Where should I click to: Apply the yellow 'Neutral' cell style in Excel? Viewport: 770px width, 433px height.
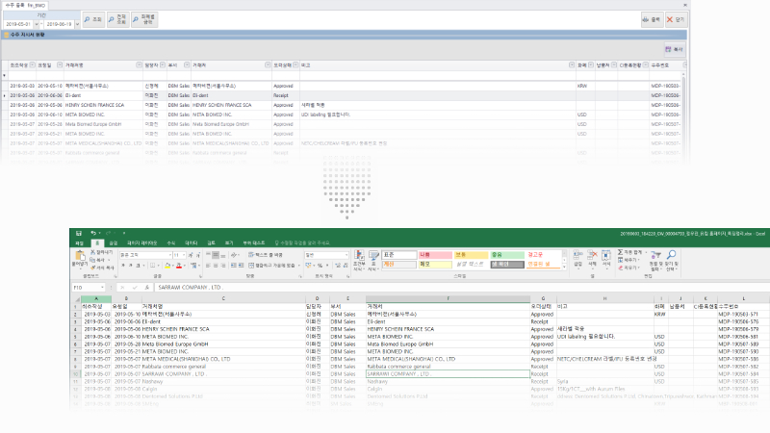pyautogui.click(x=471, y=255)
